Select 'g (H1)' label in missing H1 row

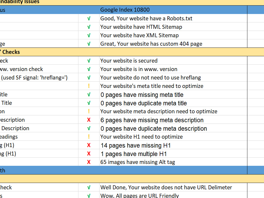(7, 145)
